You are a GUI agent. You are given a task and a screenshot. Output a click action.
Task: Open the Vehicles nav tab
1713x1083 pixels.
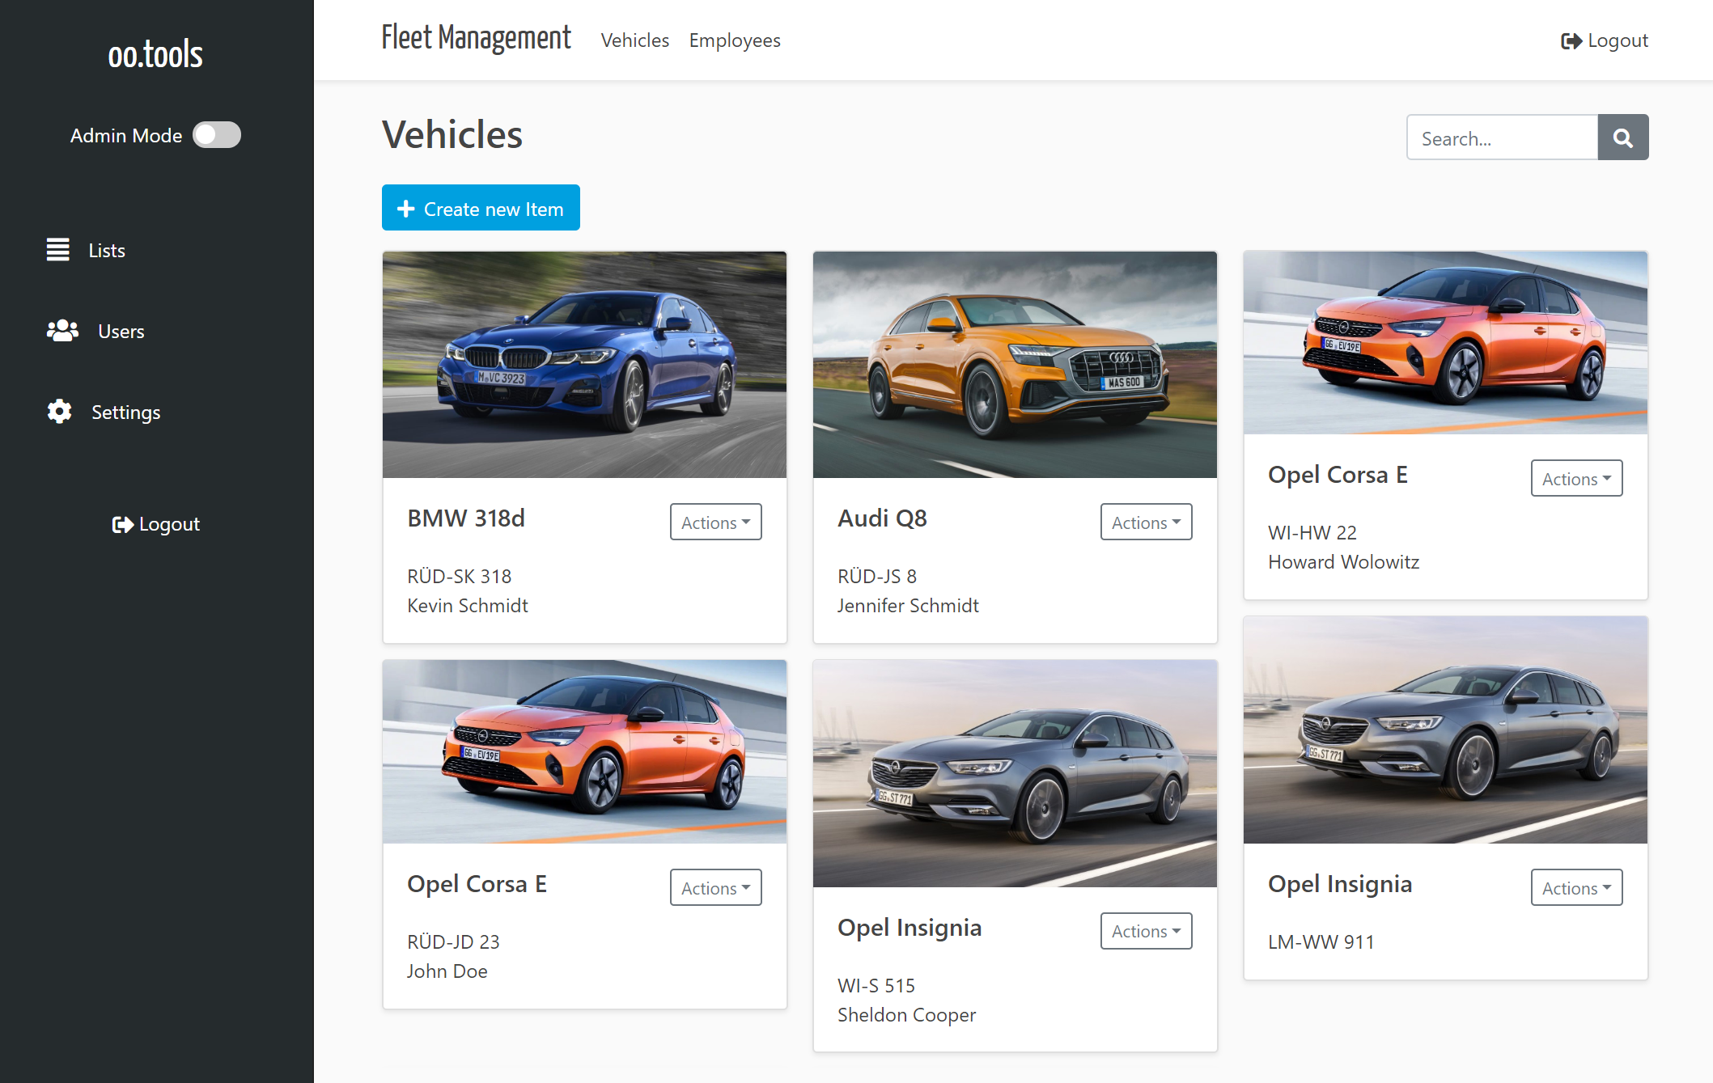[x=634, y=40]
